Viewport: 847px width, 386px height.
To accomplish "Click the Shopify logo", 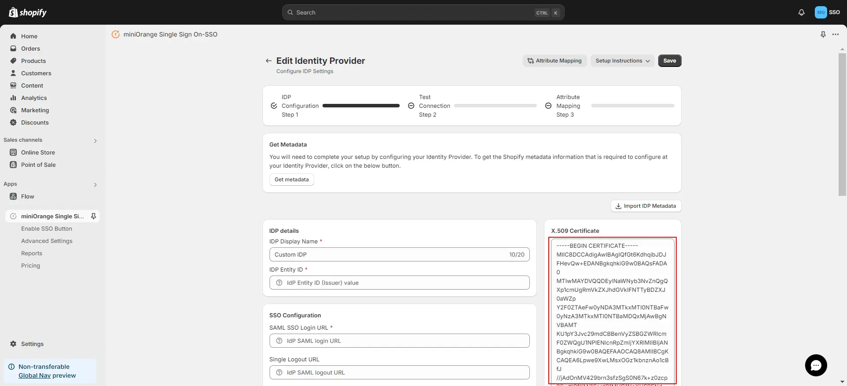I will coord(27,12).
